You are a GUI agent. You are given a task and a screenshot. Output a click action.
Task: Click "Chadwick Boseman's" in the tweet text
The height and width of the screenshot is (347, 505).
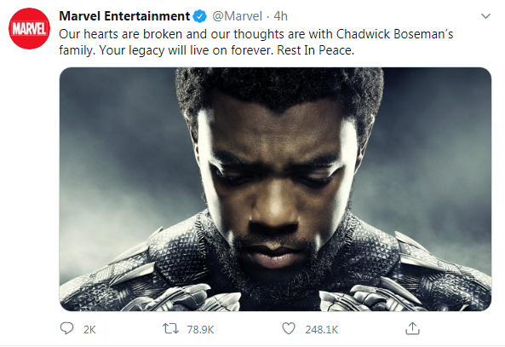(395, 34)
